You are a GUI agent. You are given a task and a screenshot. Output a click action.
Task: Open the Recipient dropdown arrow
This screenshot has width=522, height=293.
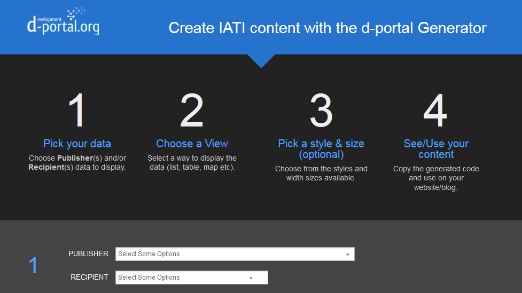click(251, 278)
